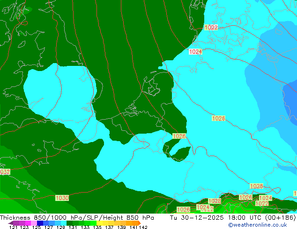
Task: Click the 131 value on the legend
Action: coord(73,227)
